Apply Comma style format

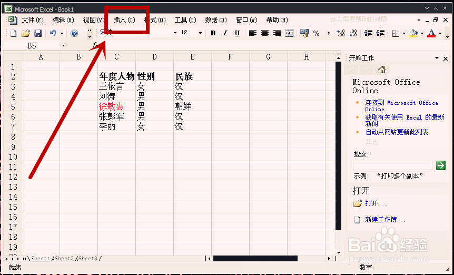coord(328,33)
